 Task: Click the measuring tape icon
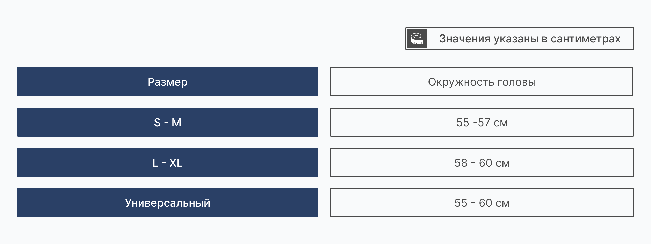coord(417,39)
